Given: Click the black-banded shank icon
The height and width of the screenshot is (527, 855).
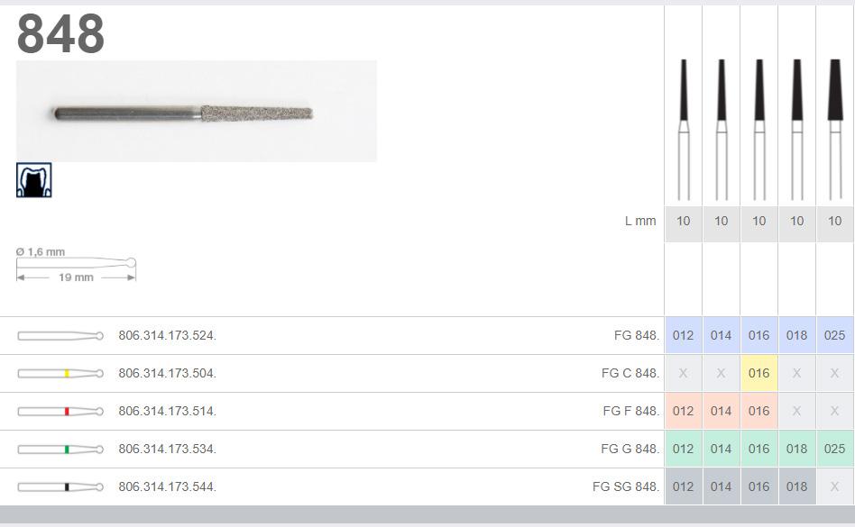Looking at the screenshot, I should tap(60, 486).
